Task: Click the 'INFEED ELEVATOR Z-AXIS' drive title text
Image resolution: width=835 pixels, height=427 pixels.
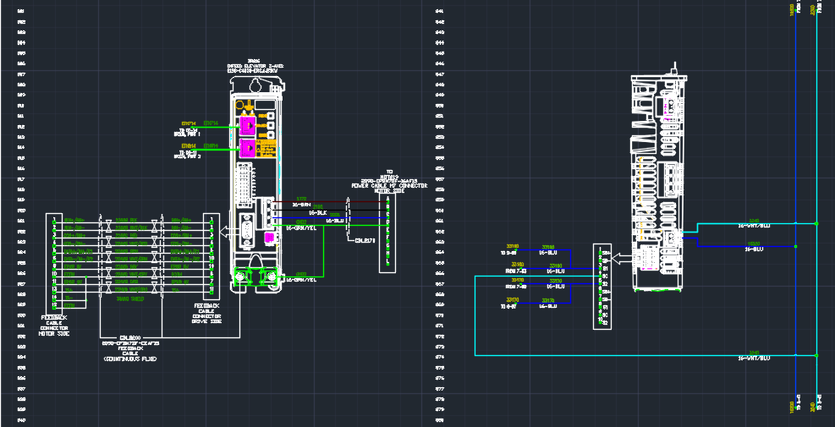Action: click(x=253, y=66)
